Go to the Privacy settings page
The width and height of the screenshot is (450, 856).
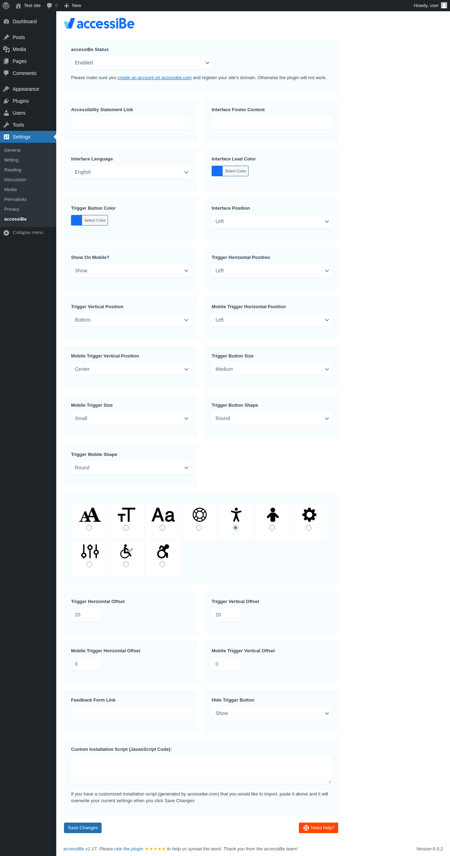(12, 209)
